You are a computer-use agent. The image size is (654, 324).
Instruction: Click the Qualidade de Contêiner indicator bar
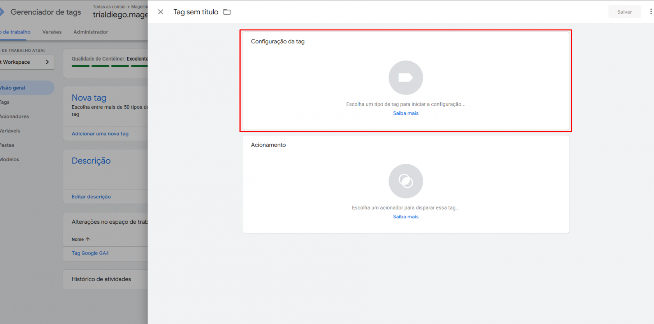coord(109,66)
